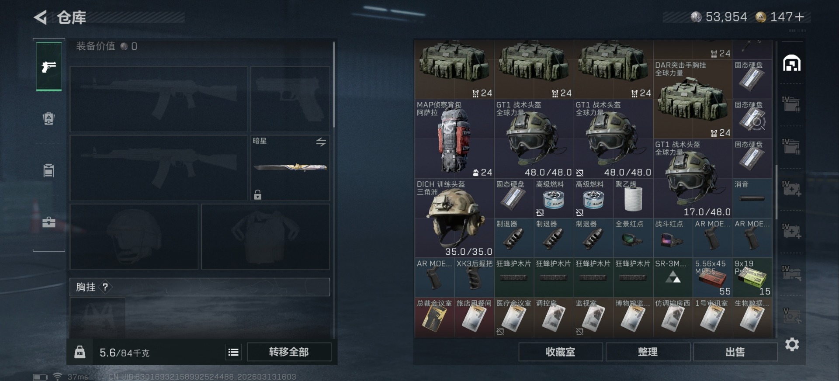The image size is (839, 381).
Task: Select the MAP侦察背包 item thumbnail
Action: coord(454,140)
